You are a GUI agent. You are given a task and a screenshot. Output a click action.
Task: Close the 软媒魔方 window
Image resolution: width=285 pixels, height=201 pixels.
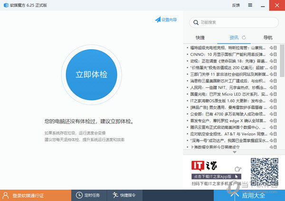277,5
